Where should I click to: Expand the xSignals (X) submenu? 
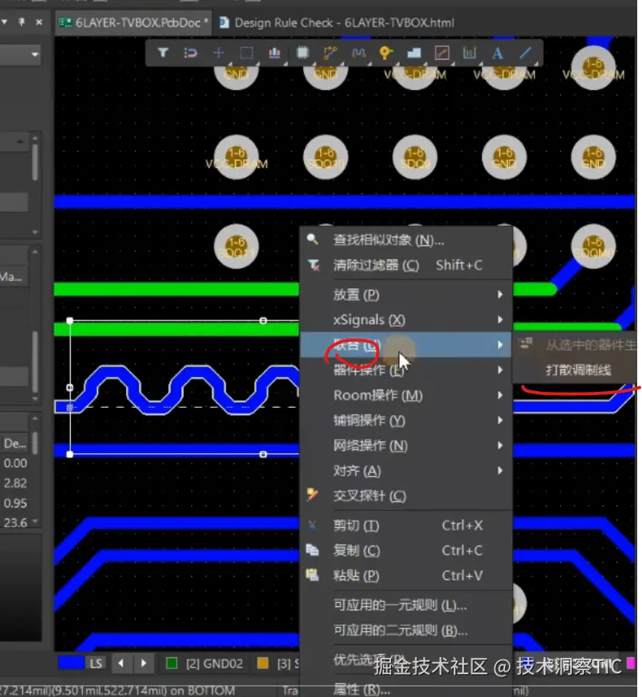(x=406, y=320)
